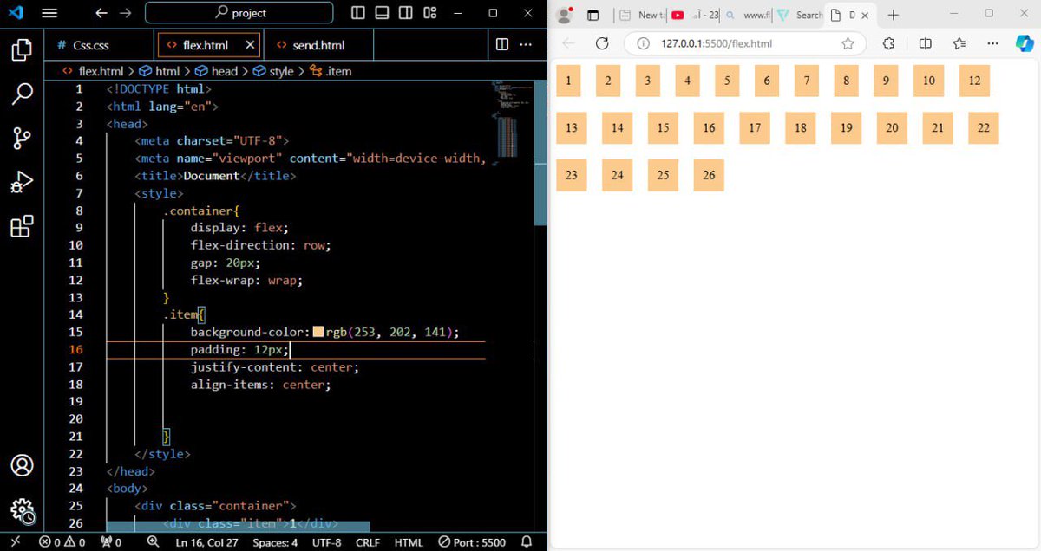Open the Manage gear menu
1041x551 pixels.
point(22,510)
